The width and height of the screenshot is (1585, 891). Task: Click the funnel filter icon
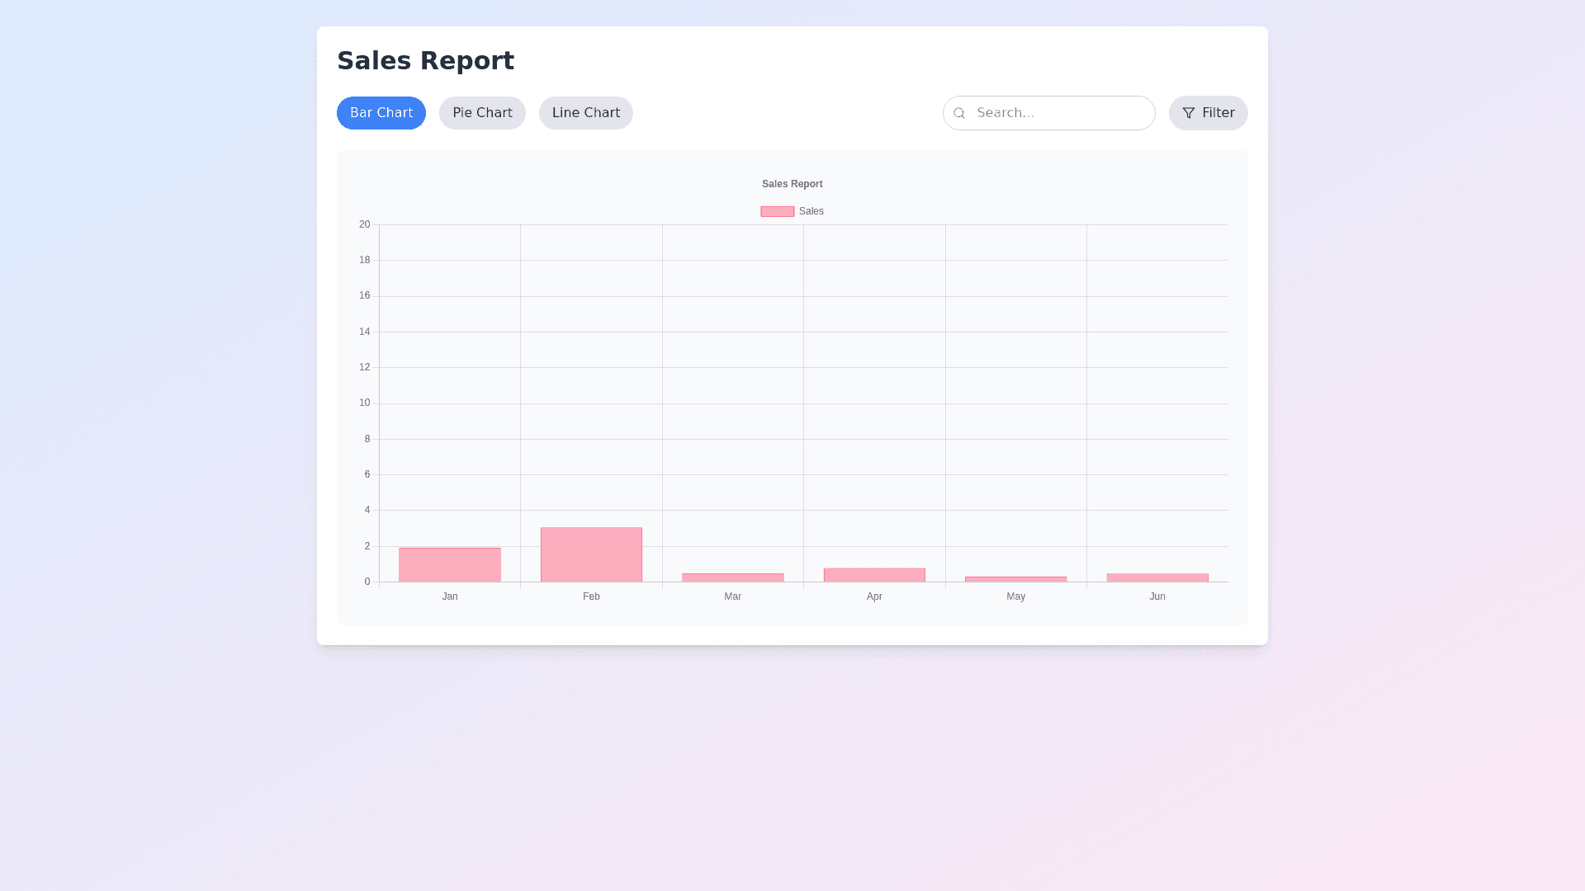[x=1189, y=113]
